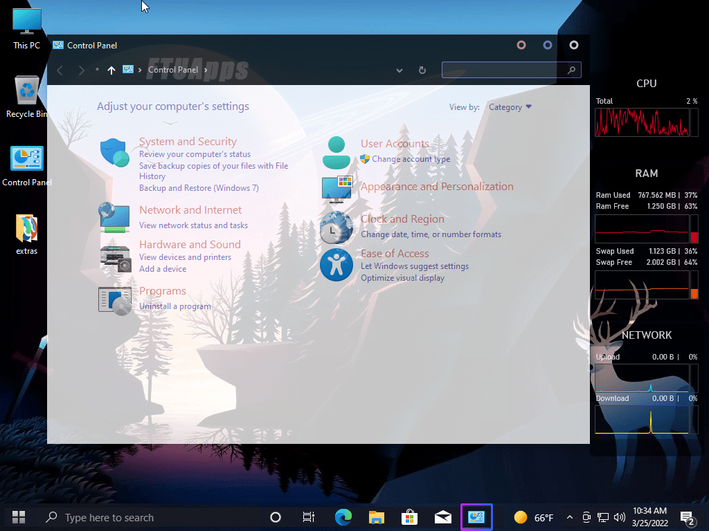
Task: Open network status tray icon
Action: coord(603,517)
